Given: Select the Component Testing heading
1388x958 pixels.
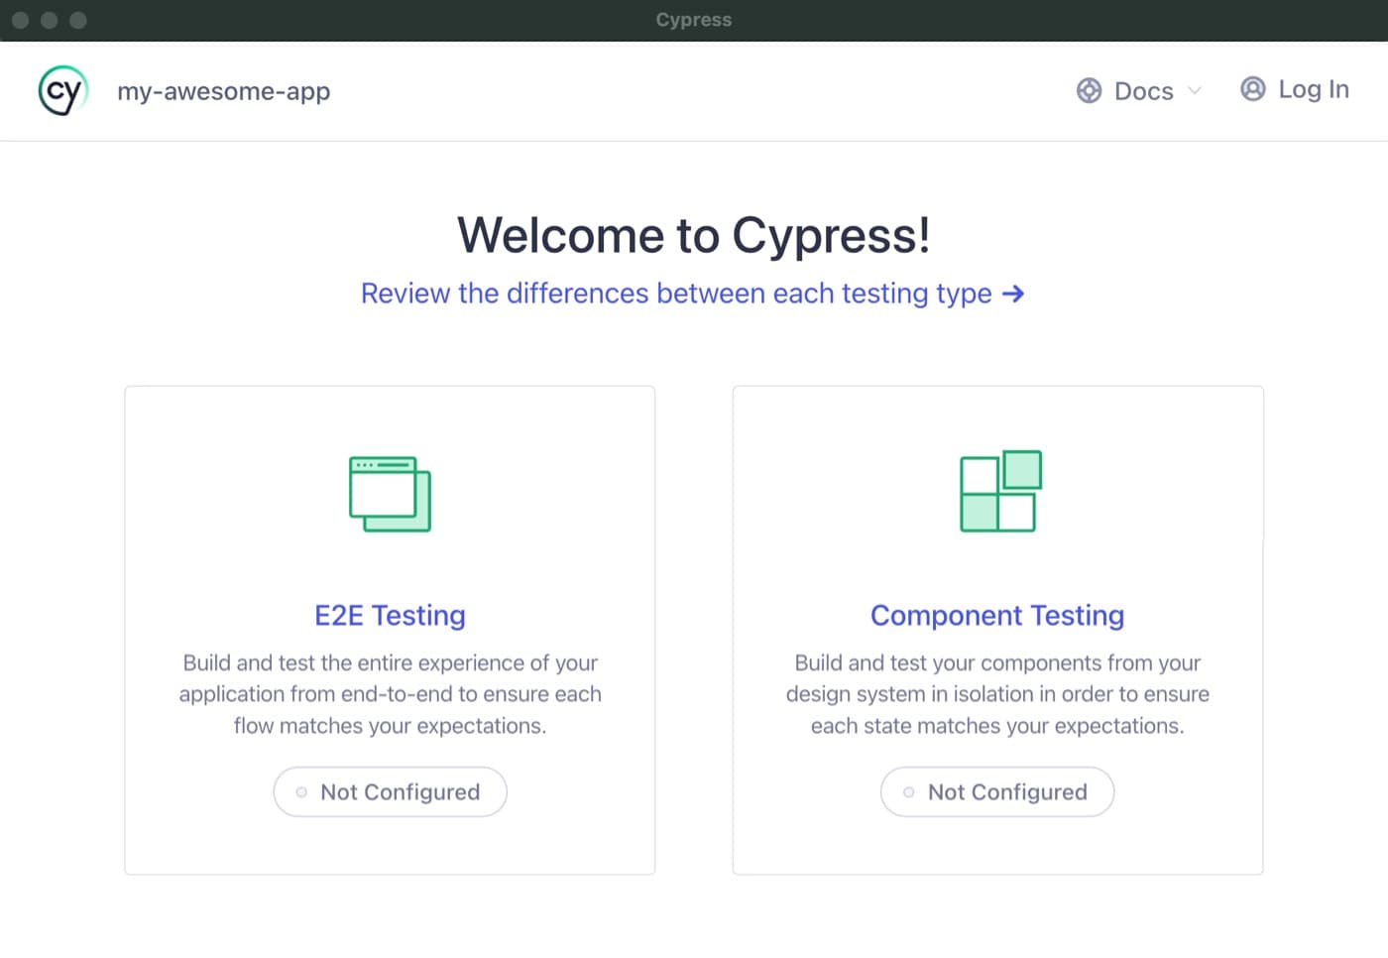Looking at the screenshot, I should coord(997,616).
